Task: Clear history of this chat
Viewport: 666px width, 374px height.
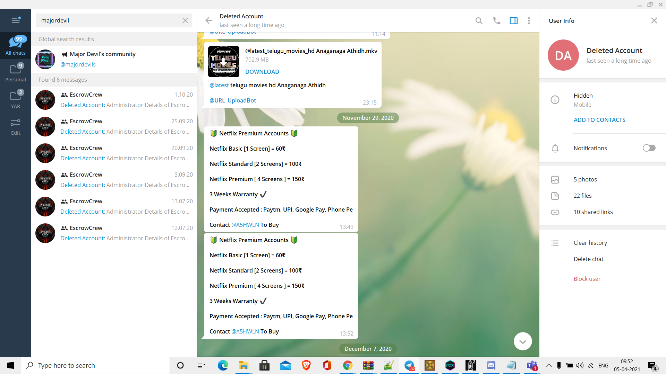Action: pyautogui.click(x=590, y=243)
